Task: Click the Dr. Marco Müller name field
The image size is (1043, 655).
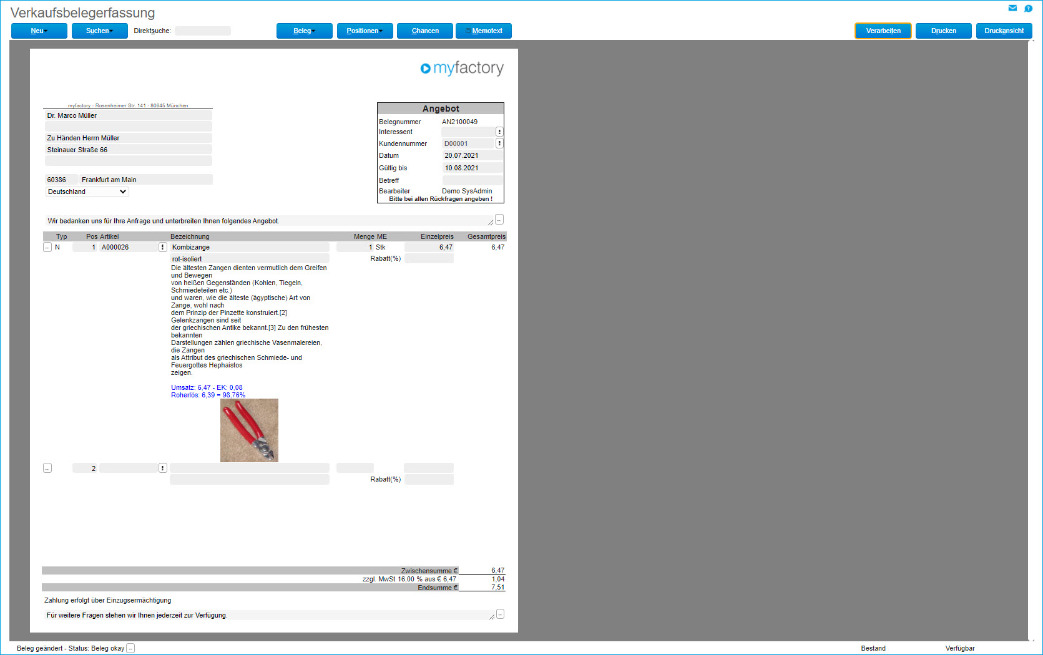Action: 129,115
